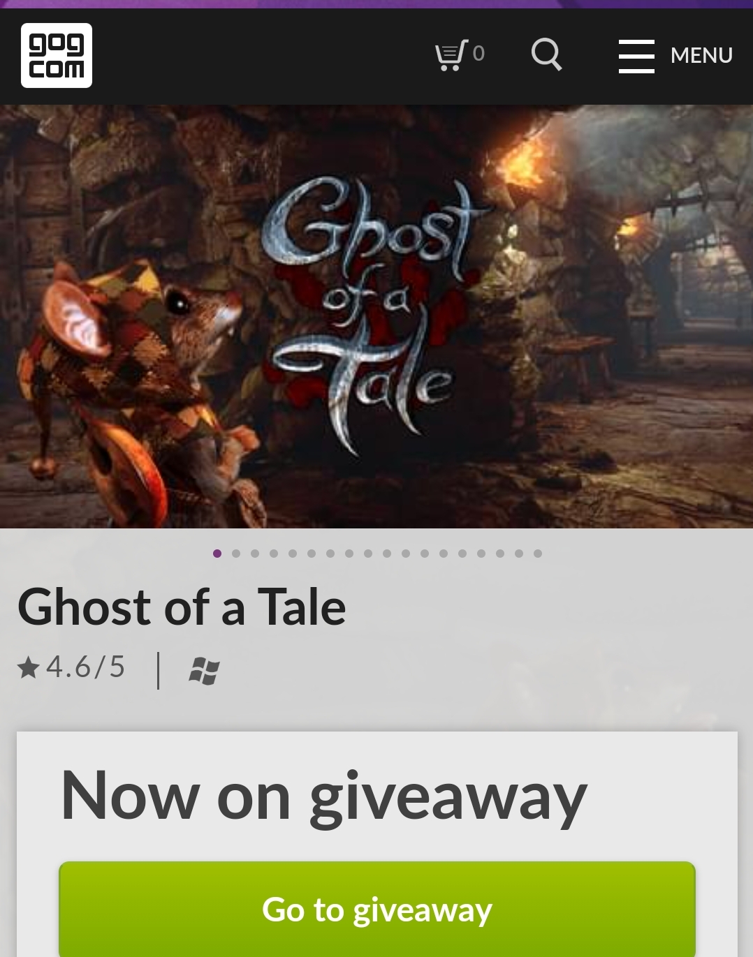
Task: Select the third carousel dot
Action: pos(255,554)
